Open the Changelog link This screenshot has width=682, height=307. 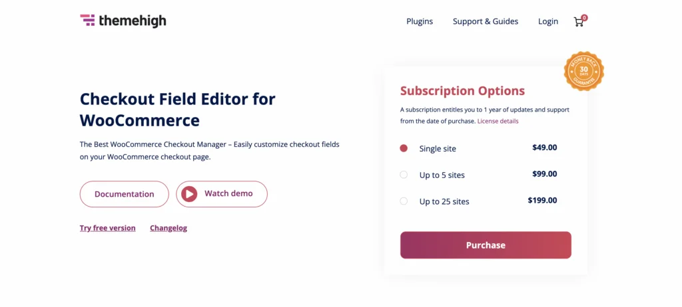169,228
